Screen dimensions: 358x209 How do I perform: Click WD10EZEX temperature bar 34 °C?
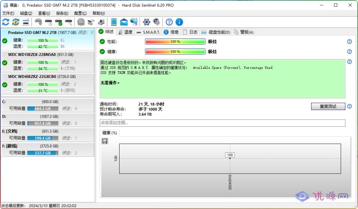[43, 69]
